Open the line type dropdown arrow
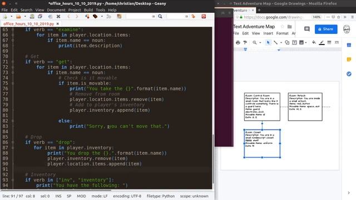This screenshot has height=200, width=356. click(x=281, y=43)
